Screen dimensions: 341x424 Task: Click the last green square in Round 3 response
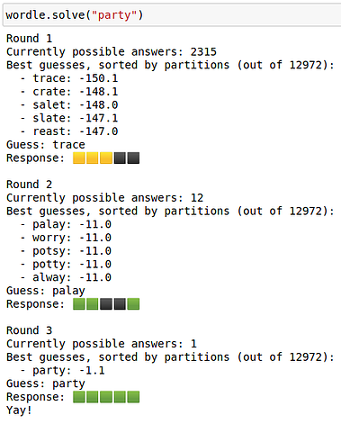click(x=133, y=397)
